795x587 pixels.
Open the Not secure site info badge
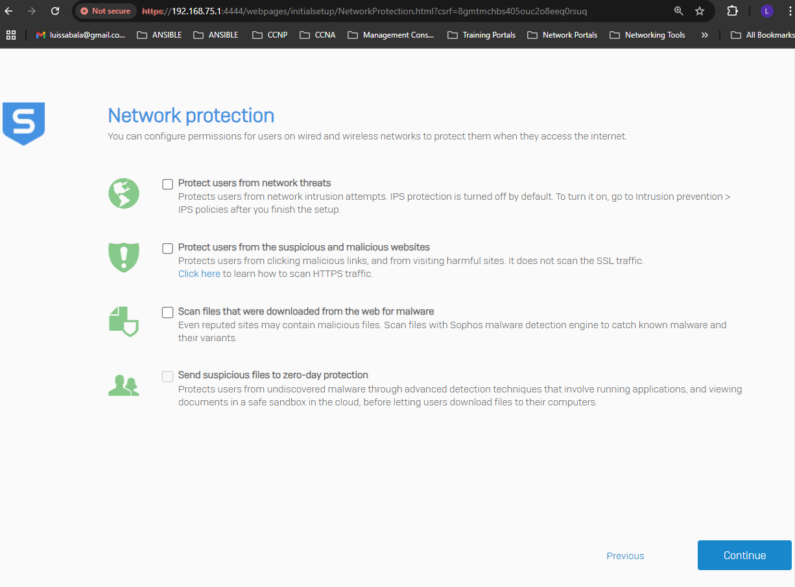point(105,11)
